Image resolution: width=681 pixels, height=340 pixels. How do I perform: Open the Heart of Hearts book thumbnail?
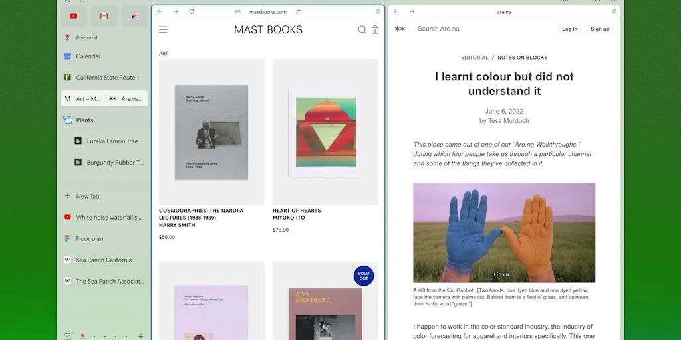pyautogui.click(x=325, y=133)
